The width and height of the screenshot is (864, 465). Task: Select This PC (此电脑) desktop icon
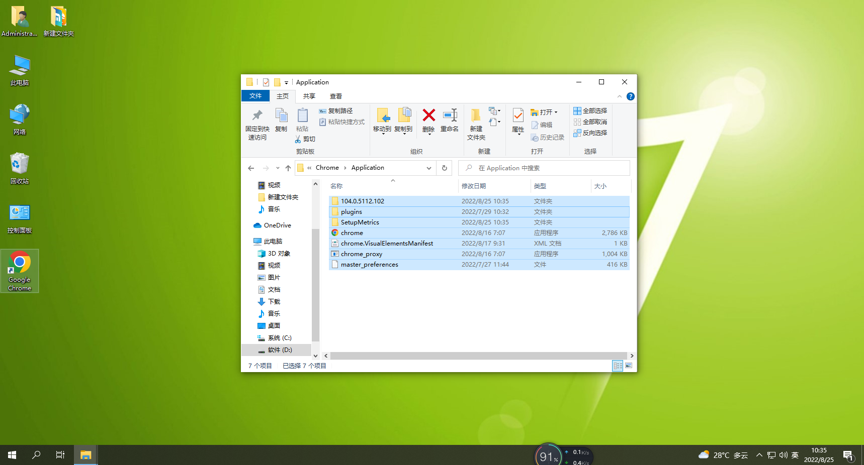click(20, 70)
